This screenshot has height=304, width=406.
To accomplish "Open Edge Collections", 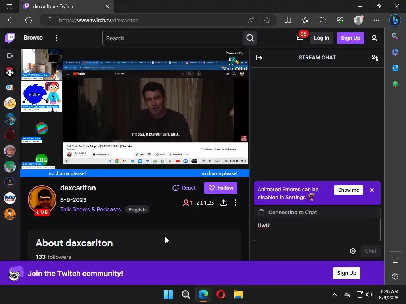I will [323, 20].
